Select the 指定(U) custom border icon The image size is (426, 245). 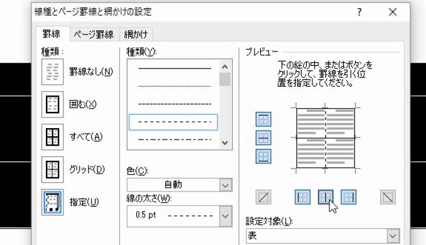[x=52, y=202]
